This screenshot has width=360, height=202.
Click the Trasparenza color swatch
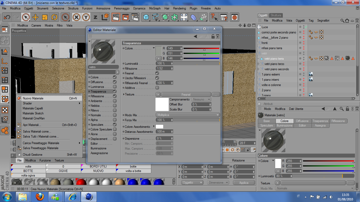pyautogui.click(x=159, y=50)
